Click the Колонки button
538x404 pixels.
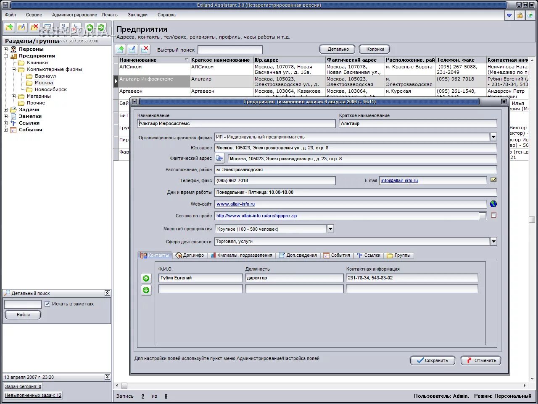[375, 49]
